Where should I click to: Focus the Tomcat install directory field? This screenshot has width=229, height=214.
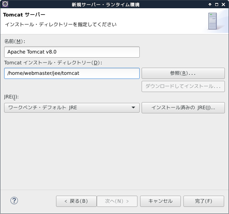72,73
